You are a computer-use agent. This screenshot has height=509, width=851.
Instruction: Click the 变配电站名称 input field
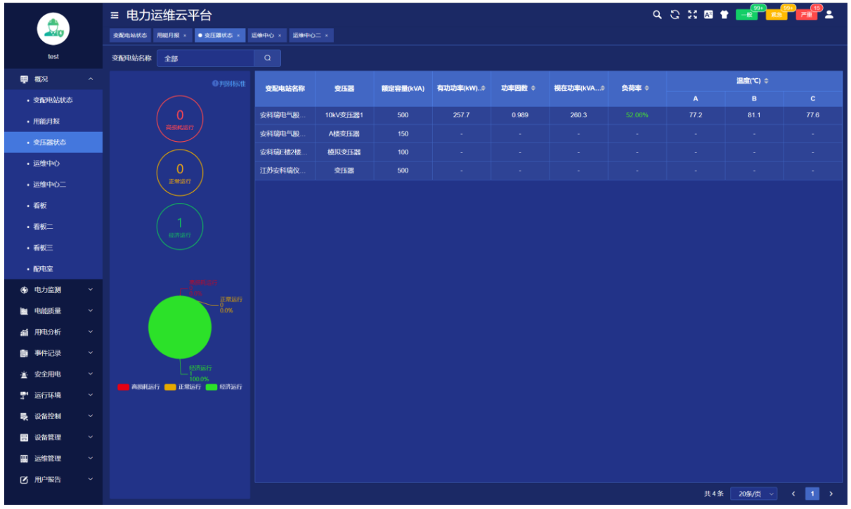204,58
